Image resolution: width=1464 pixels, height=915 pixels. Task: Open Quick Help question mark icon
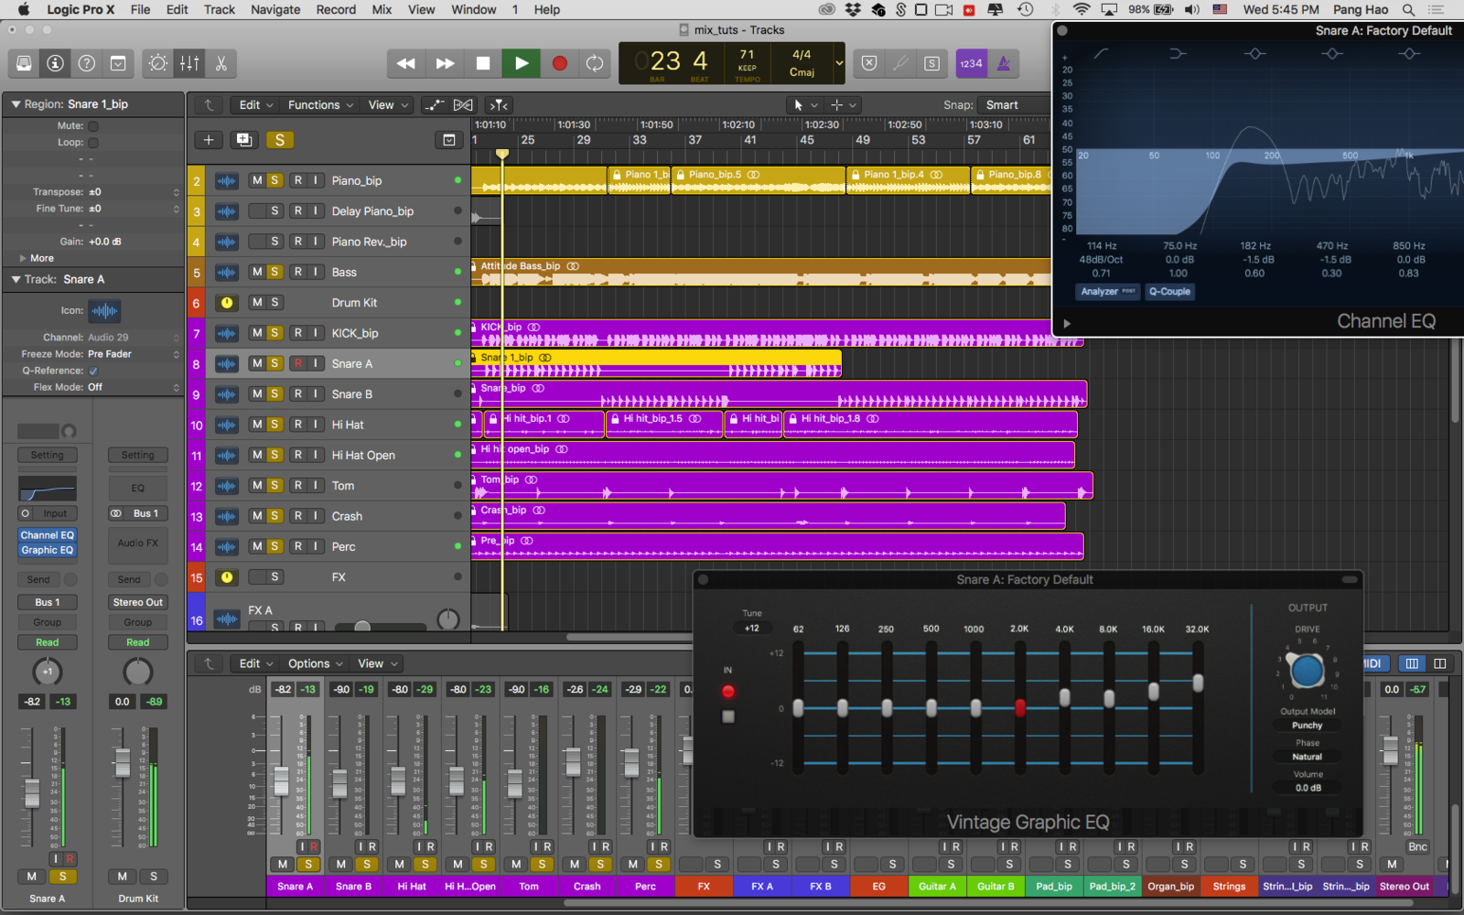point(87,63)
